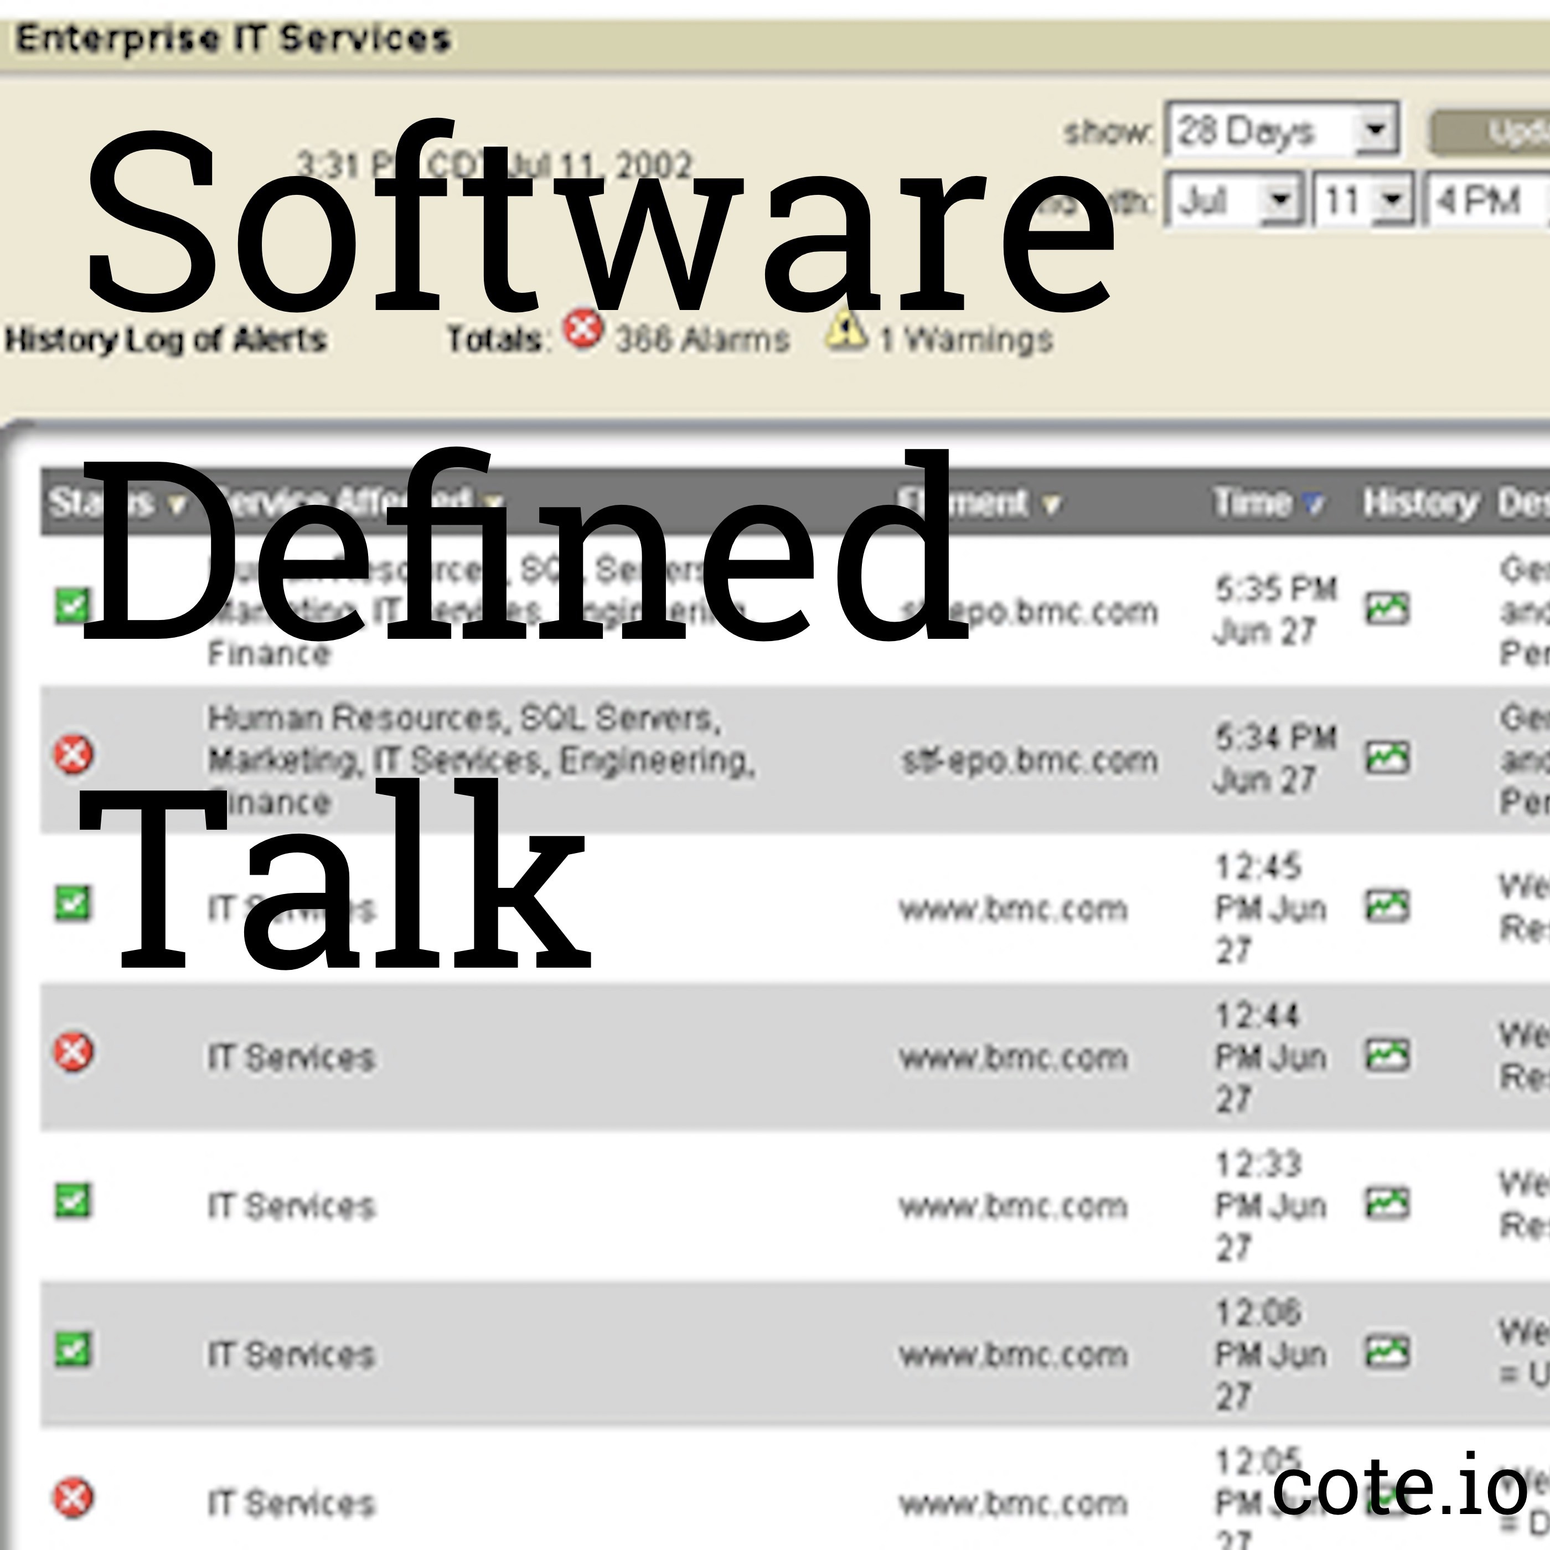Click the 5:34 PM Jun 27 time cell
1550x1550 pixels.
[1275, 758]
